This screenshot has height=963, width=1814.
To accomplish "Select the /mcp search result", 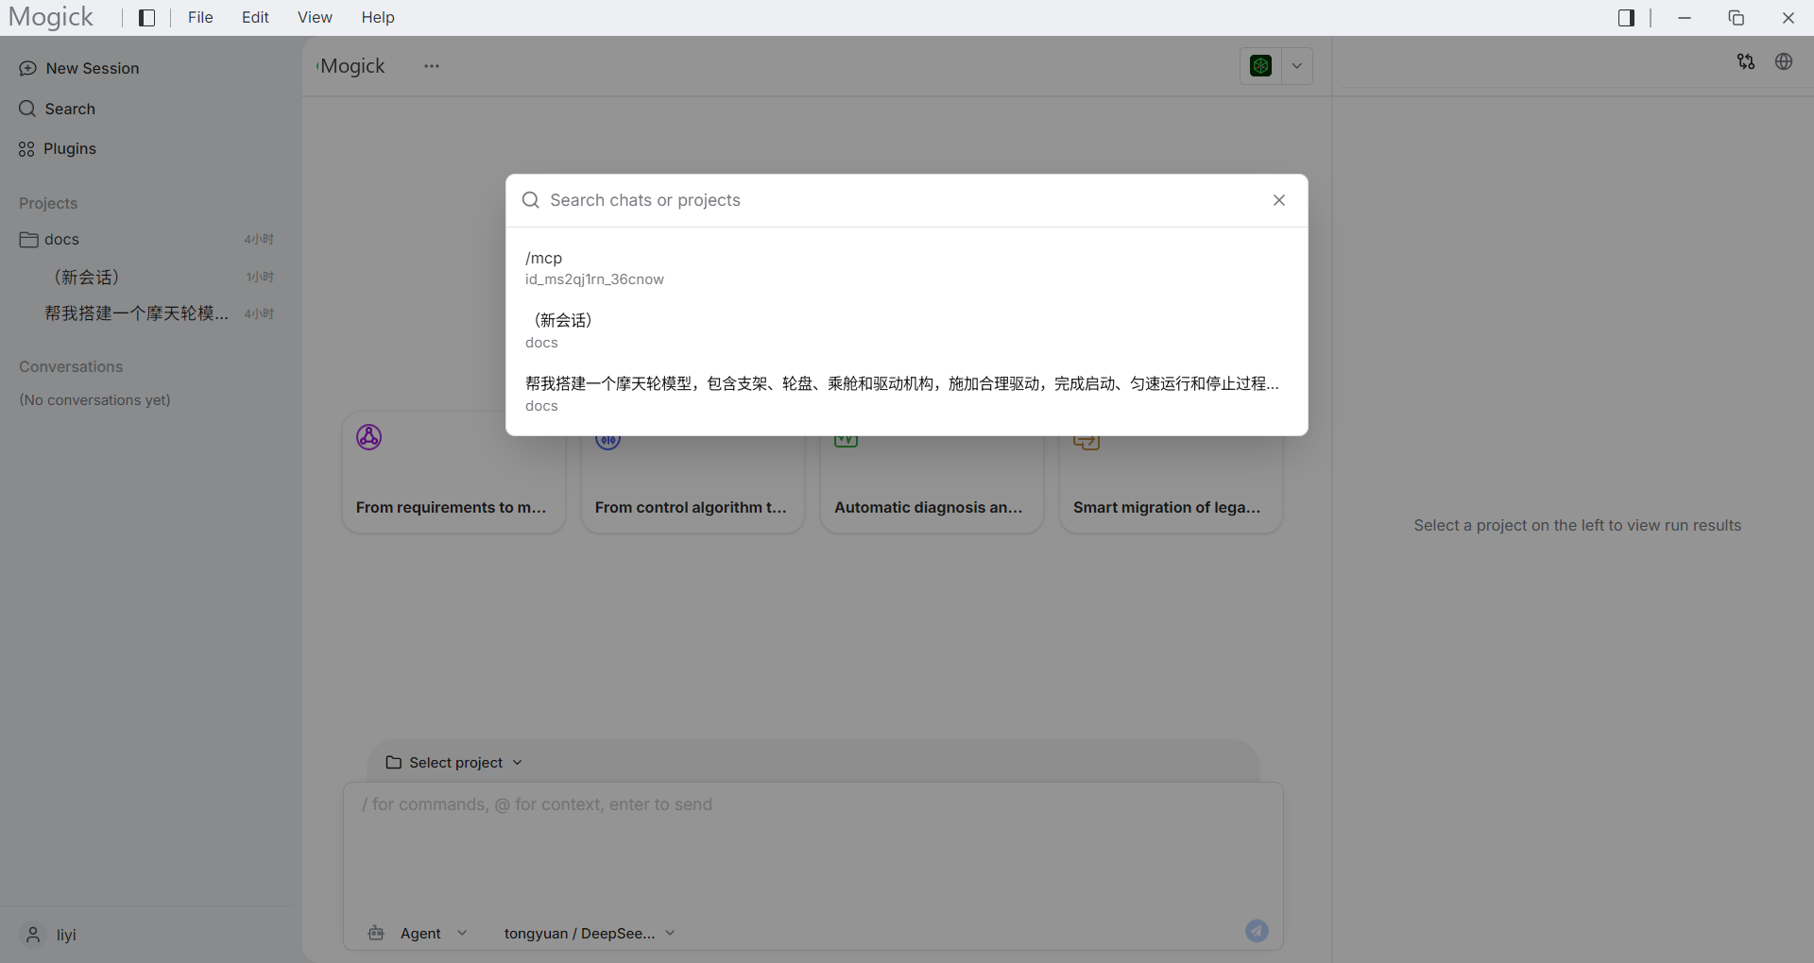I will click(907, 268).
